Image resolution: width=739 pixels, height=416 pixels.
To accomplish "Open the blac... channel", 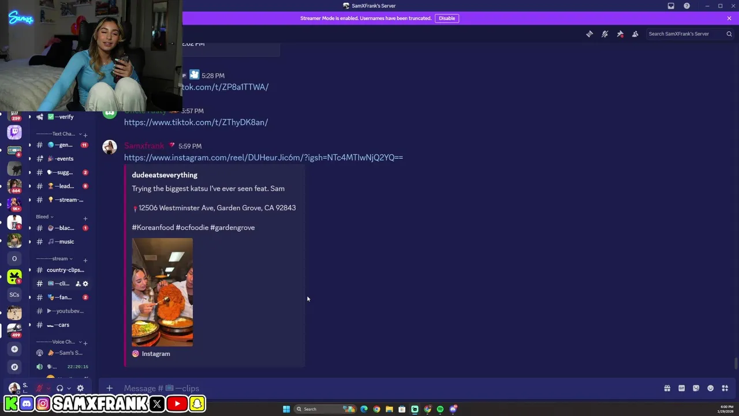I will point(62,228).
